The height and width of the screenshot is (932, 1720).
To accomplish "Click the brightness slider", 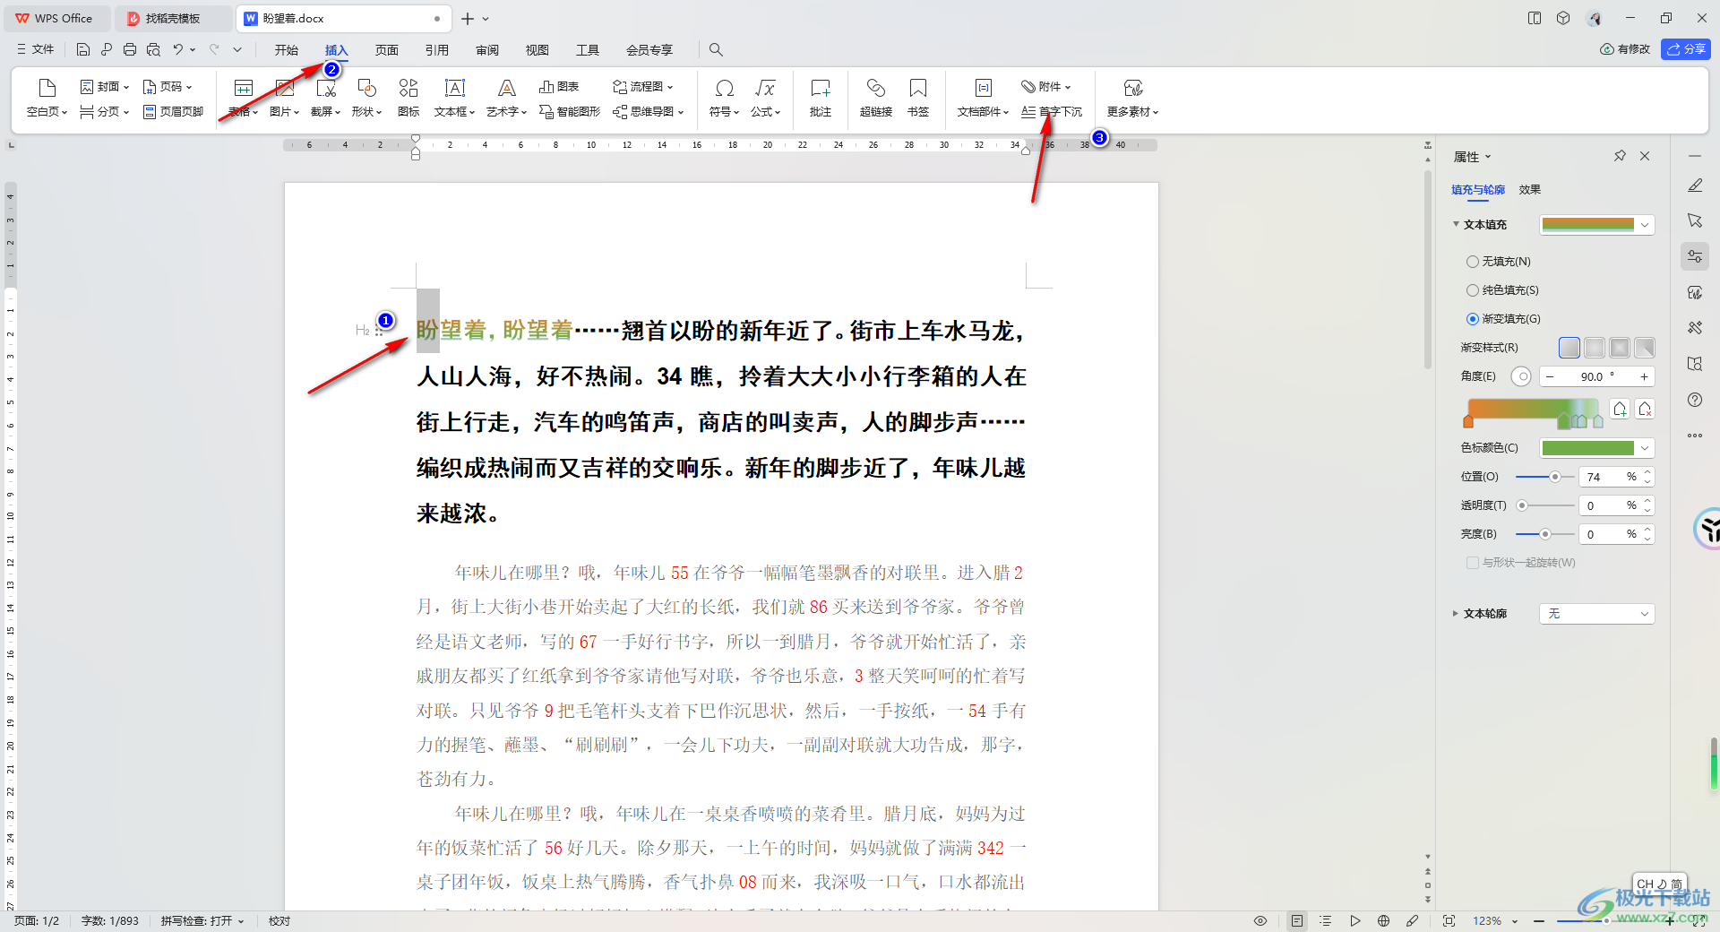I will [x=1544, y=534].
